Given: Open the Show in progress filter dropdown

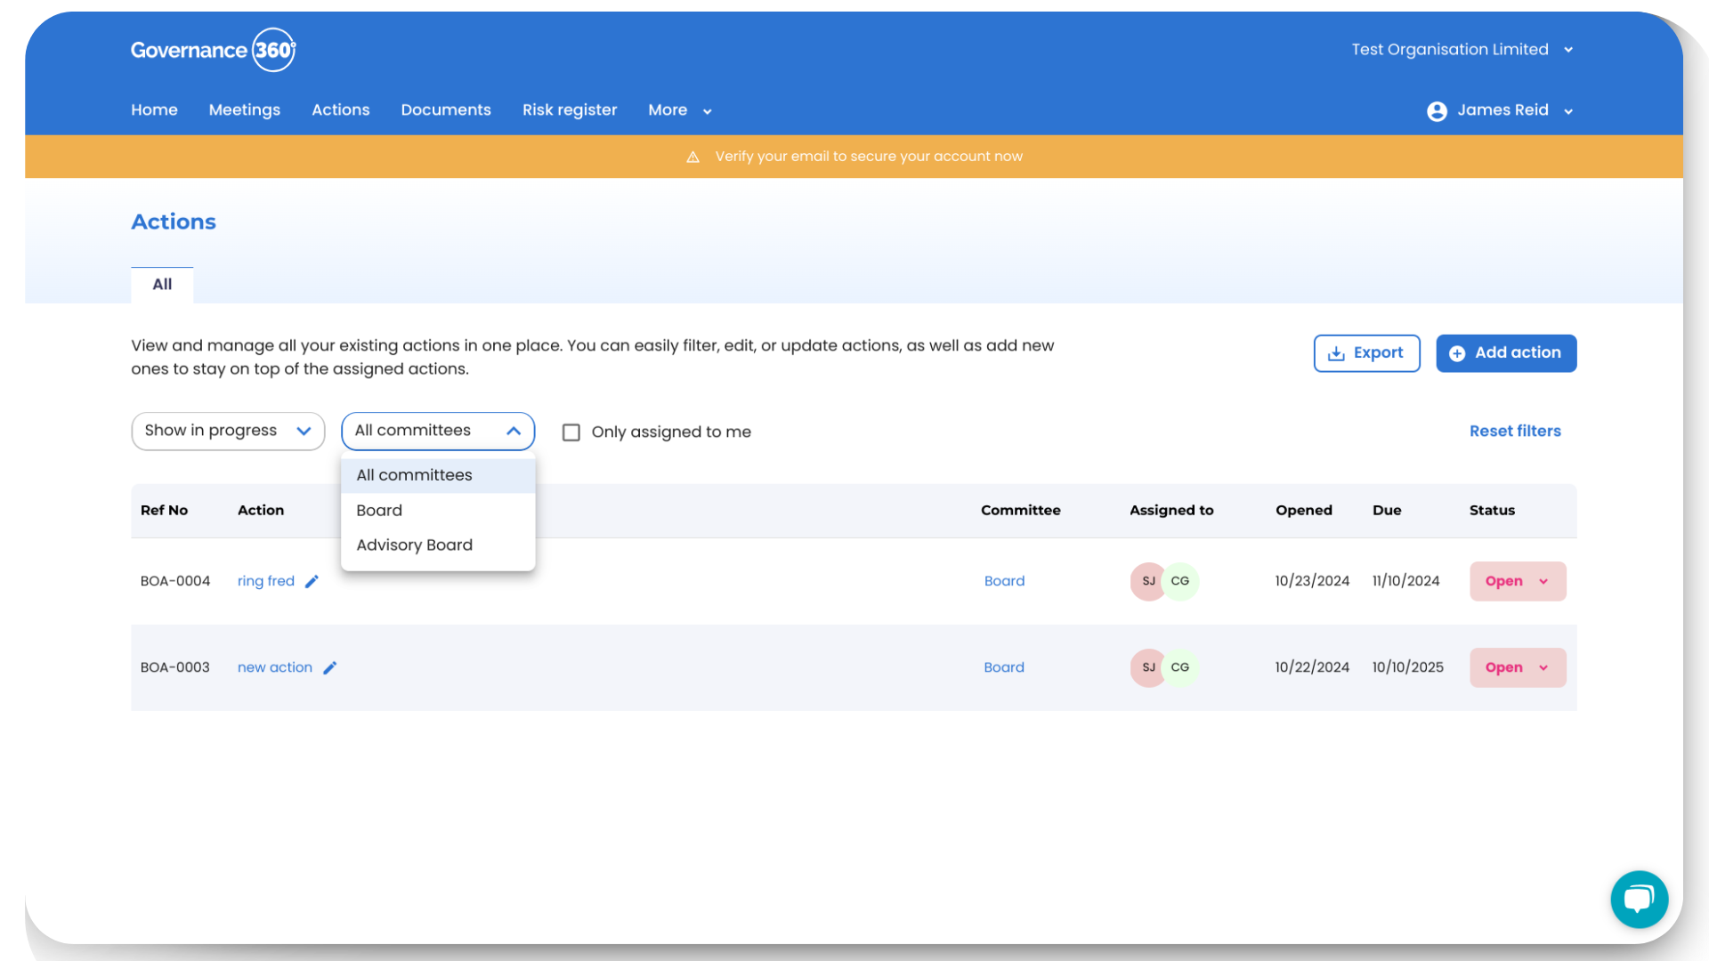Looking at the screenshot, I should coord(228,431).
